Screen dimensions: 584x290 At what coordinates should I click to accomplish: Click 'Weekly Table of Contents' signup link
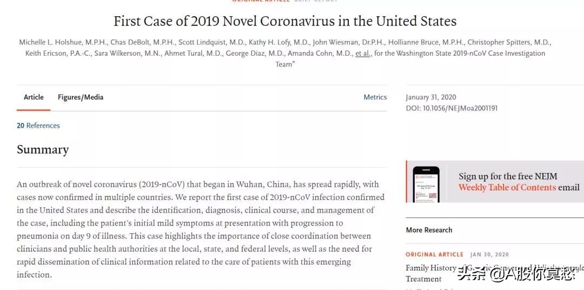pyautogui.click(x=507, y=188)
